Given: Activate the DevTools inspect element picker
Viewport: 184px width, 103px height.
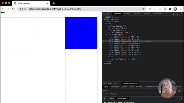Looking at the screenshot, I should 104,14.
